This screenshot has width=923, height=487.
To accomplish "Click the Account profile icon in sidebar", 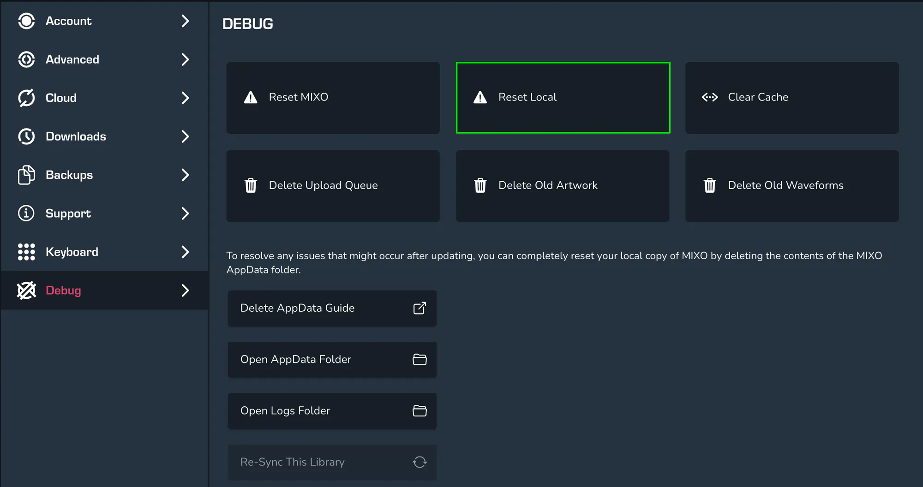I will click(x=26, y=21).
